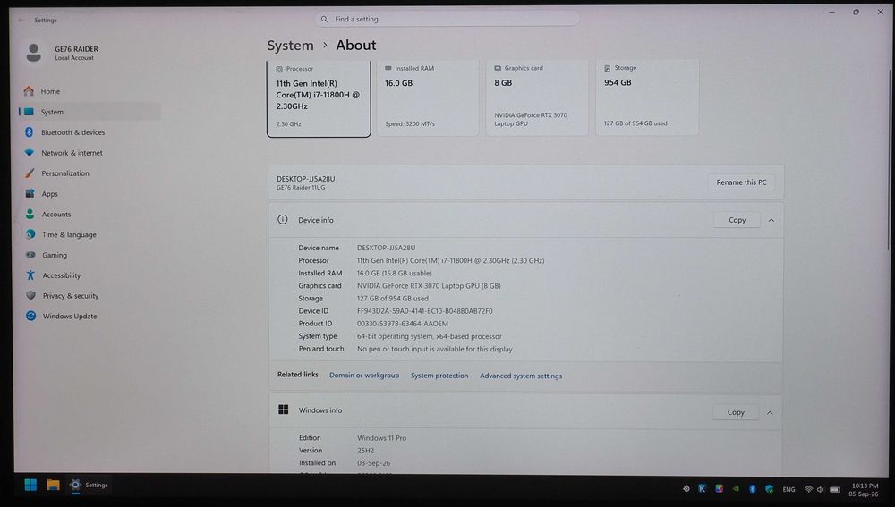Open the Apps settings page
This screenshot has width=895, height=507.
pos(90,194)
